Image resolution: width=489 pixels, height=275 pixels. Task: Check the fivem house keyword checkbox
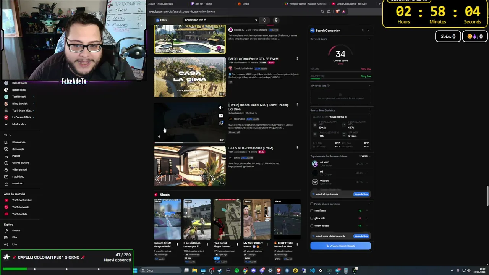pyautogui.click(x=312, y=226)
